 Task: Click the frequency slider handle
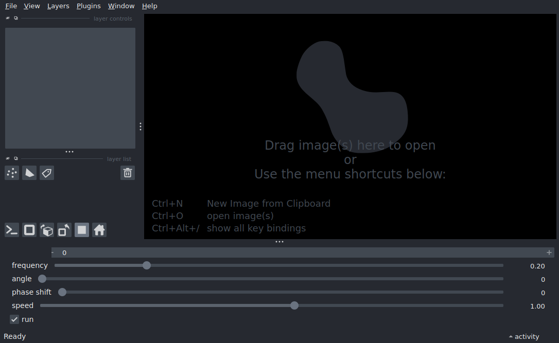[147, 265]
